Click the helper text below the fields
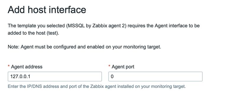This screenshot has height=109, width=237. click(x=97, y=86)
